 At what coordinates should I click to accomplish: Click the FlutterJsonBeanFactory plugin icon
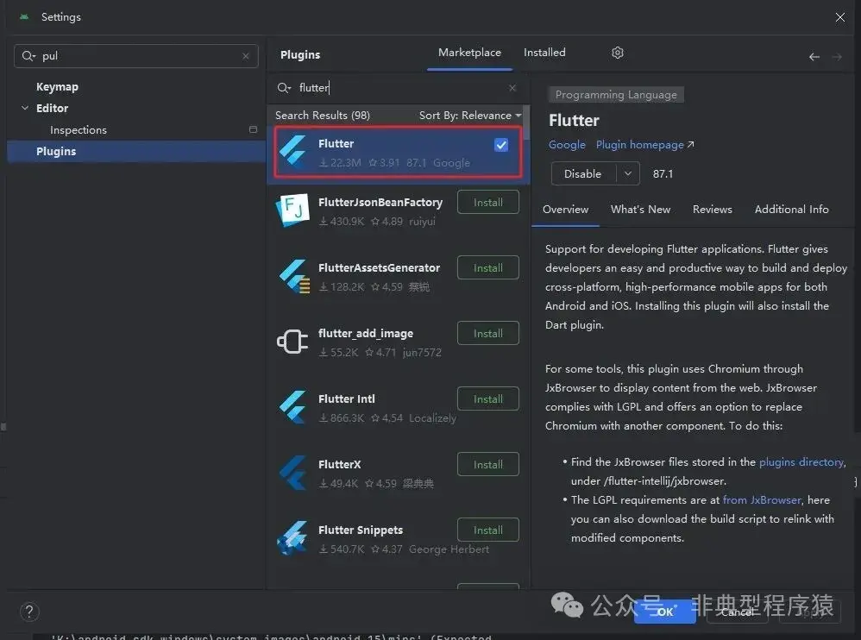point(292,210)
